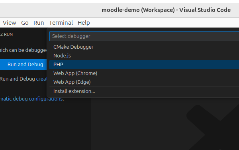Click the VS Code watermark logo in editor
The image size is (239, 150).
coord(213,127)
